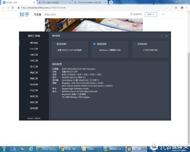Screen dimensions: 190x152
Task: Open the Windows Start orb
Action: [x=4, y=149]
